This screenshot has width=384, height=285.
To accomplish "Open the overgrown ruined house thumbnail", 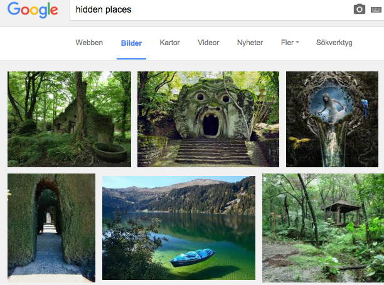I will 69,119.
